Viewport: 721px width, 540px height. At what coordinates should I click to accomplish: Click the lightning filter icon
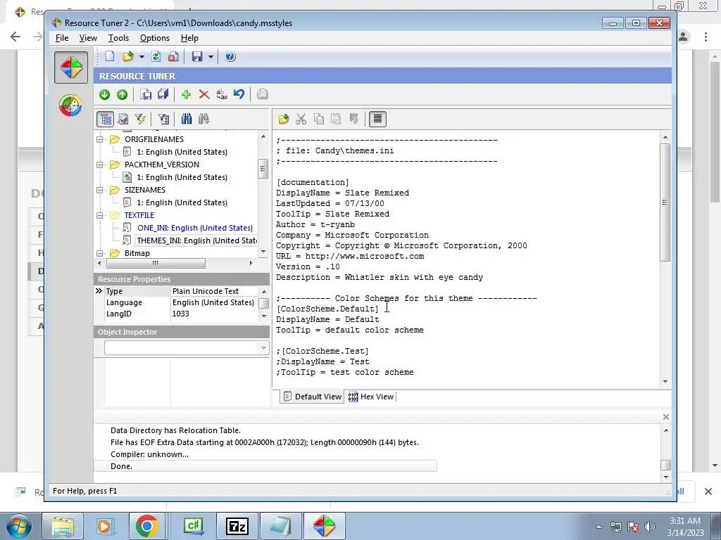140,119
